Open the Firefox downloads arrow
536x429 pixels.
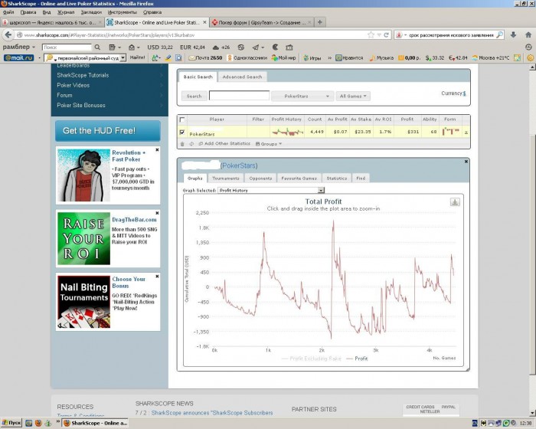tap(513, 35)
